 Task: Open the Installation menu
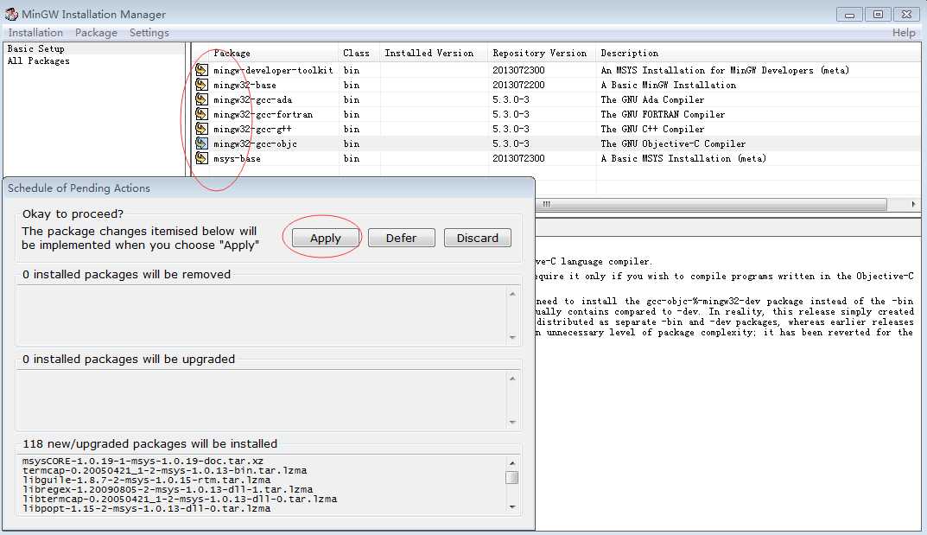[x=35, y=33]
